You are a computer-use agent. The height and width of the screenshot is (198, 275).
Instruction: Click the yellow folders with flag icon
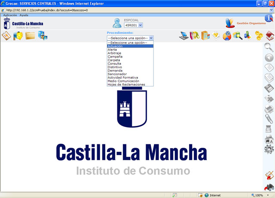click(18, 36)
